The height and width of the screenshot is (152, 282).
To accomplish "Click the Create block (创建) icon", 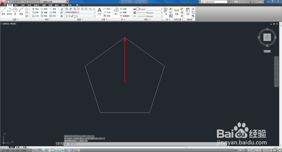I will click(x=124, y=9).
